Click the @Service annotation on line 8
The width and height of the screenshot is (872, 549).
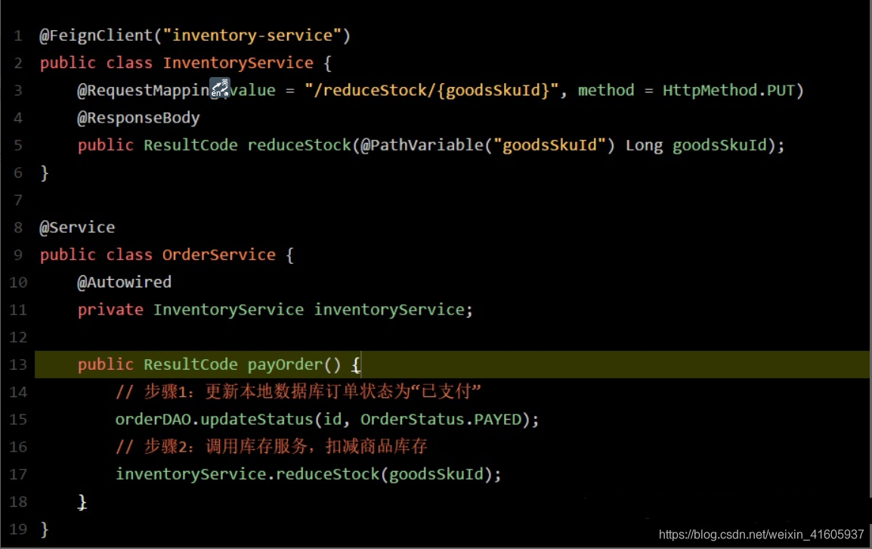point(77,227)
